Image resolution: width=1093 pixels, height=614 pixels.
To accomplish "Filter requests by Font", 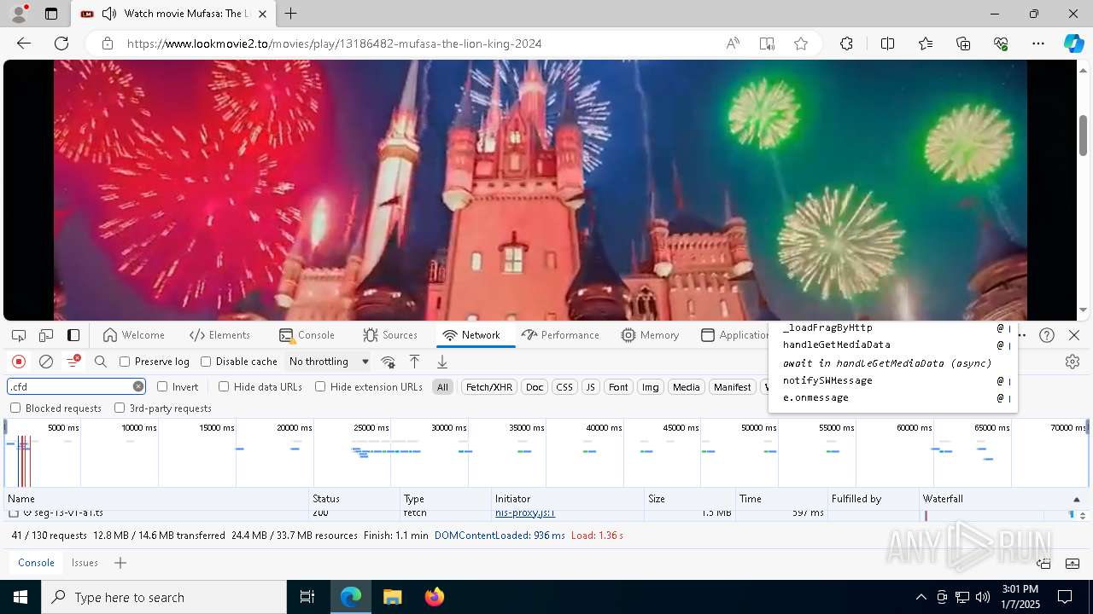I will 618,387.
